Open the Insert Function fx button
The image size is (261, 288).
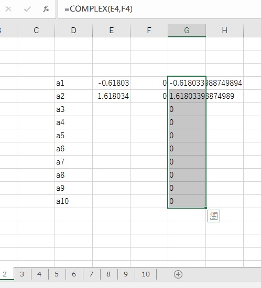coord(46,9)
